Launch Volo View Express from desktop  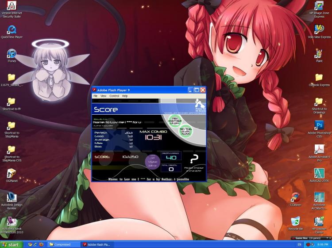pos(319,32)
